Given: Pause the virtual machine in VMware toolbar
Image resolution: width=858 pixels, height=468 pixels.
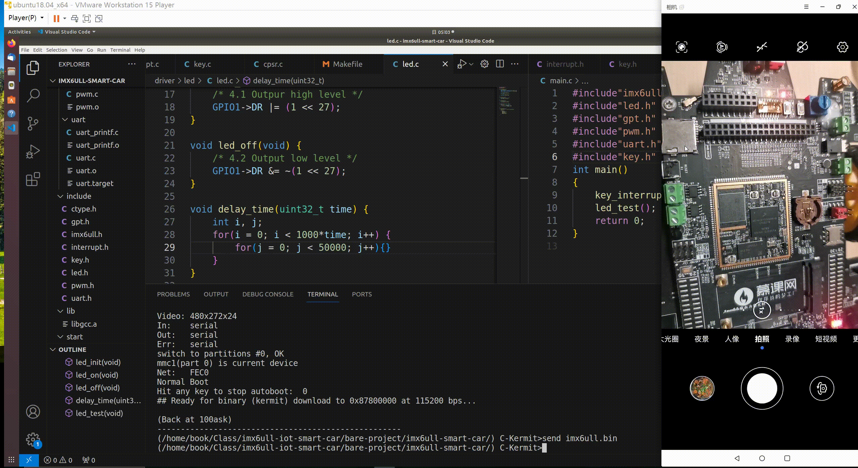Looking at the screenshot, I should 56,18.
